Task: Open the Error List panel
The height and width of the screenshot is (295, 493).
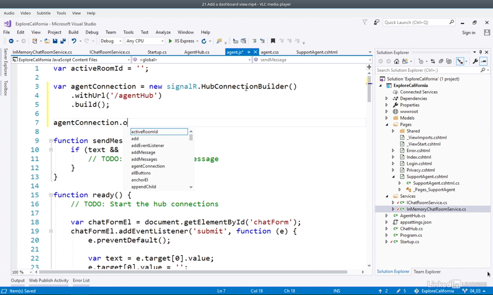Action: click(81, 281)
